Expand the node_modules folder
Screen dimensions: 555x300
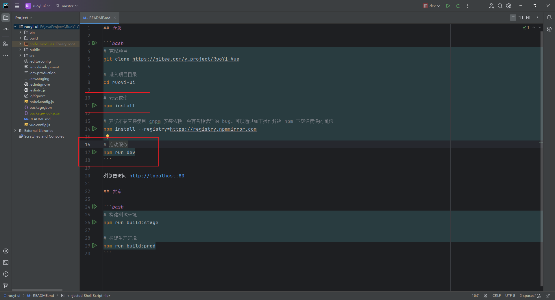click(x=20, y=44)
